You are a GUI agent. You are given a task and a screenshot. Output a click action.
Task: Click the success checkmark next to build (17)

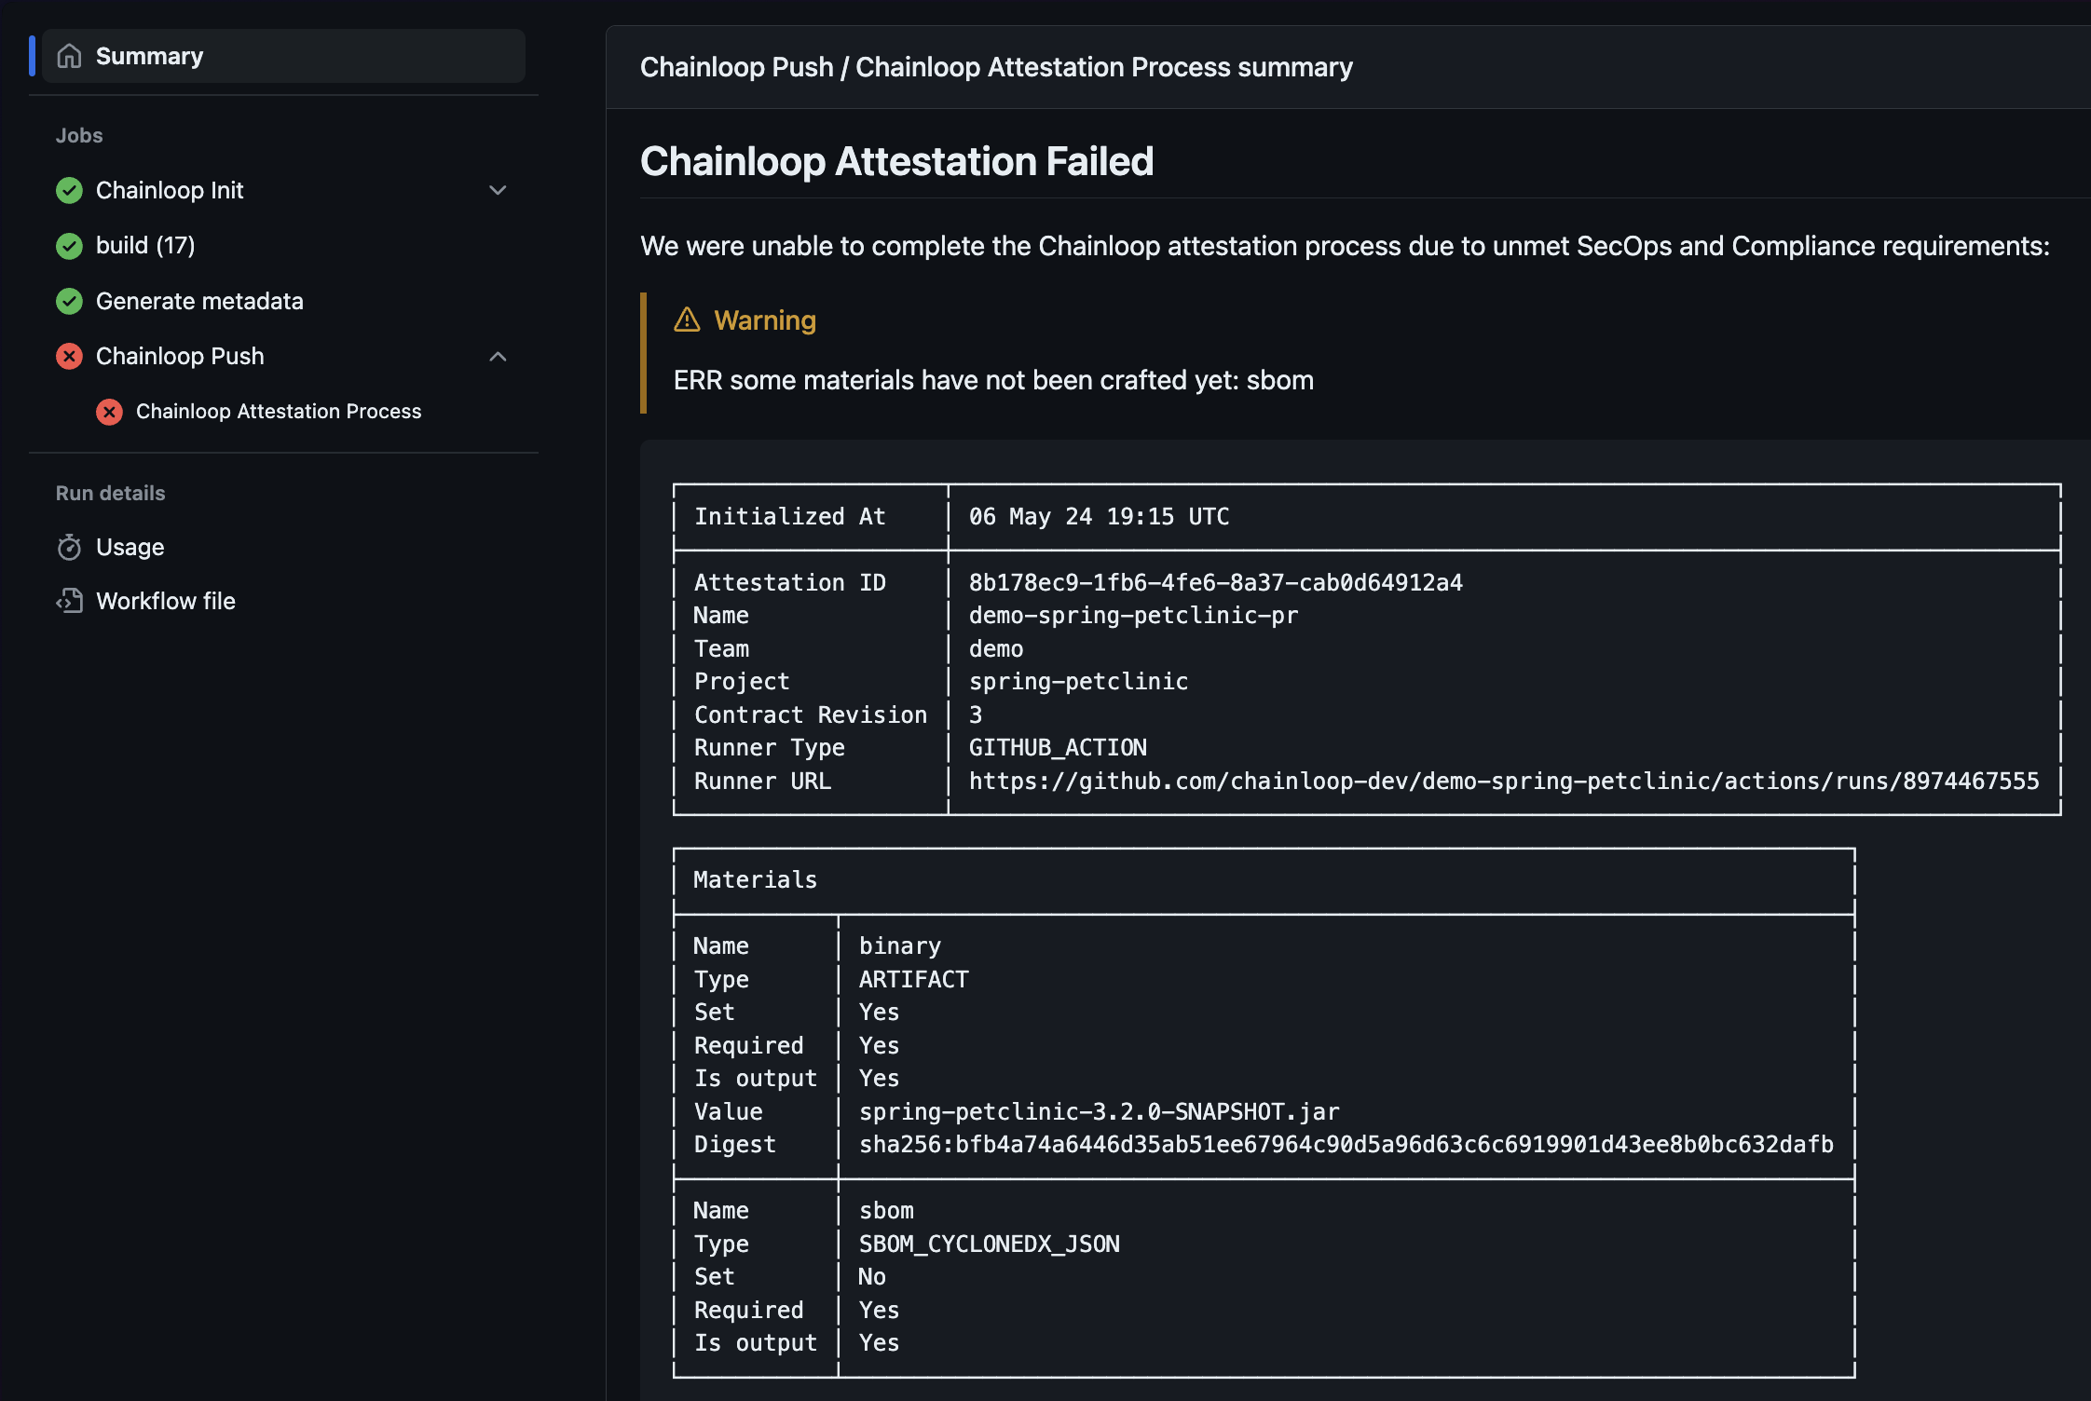[69, 245]
